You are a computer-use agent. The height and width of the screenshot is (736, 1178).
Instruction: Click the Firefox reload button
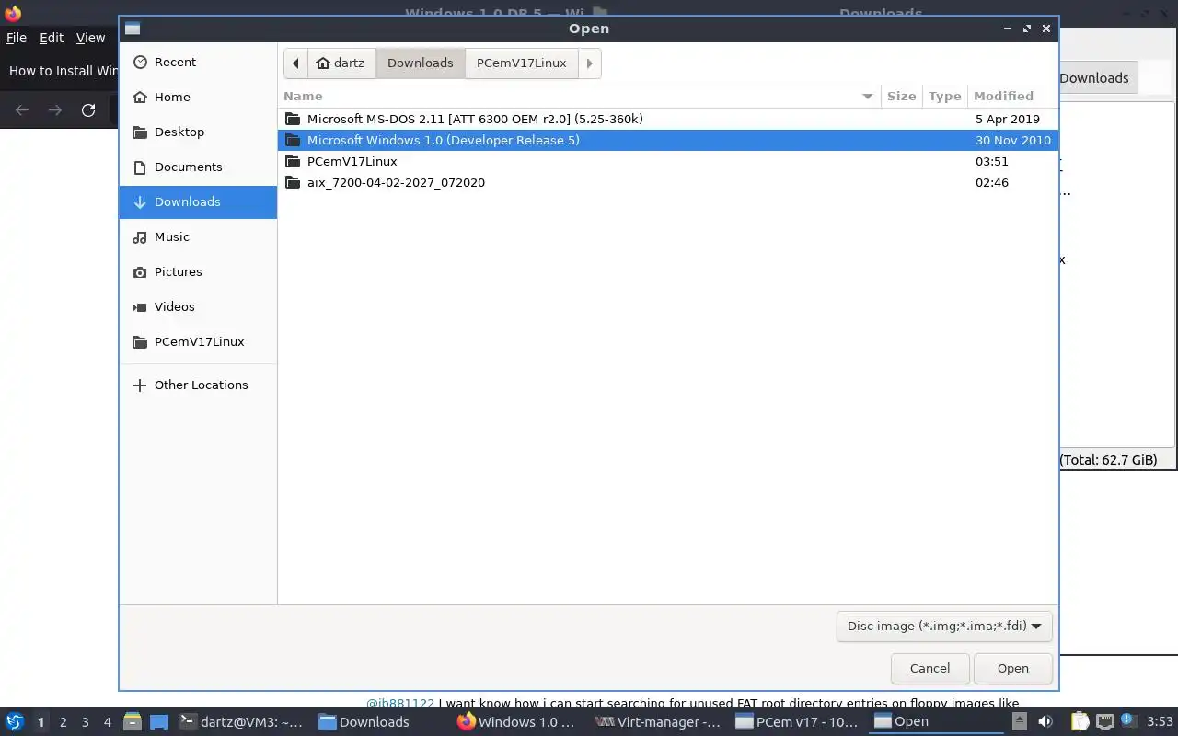click(x=88, y=110)
